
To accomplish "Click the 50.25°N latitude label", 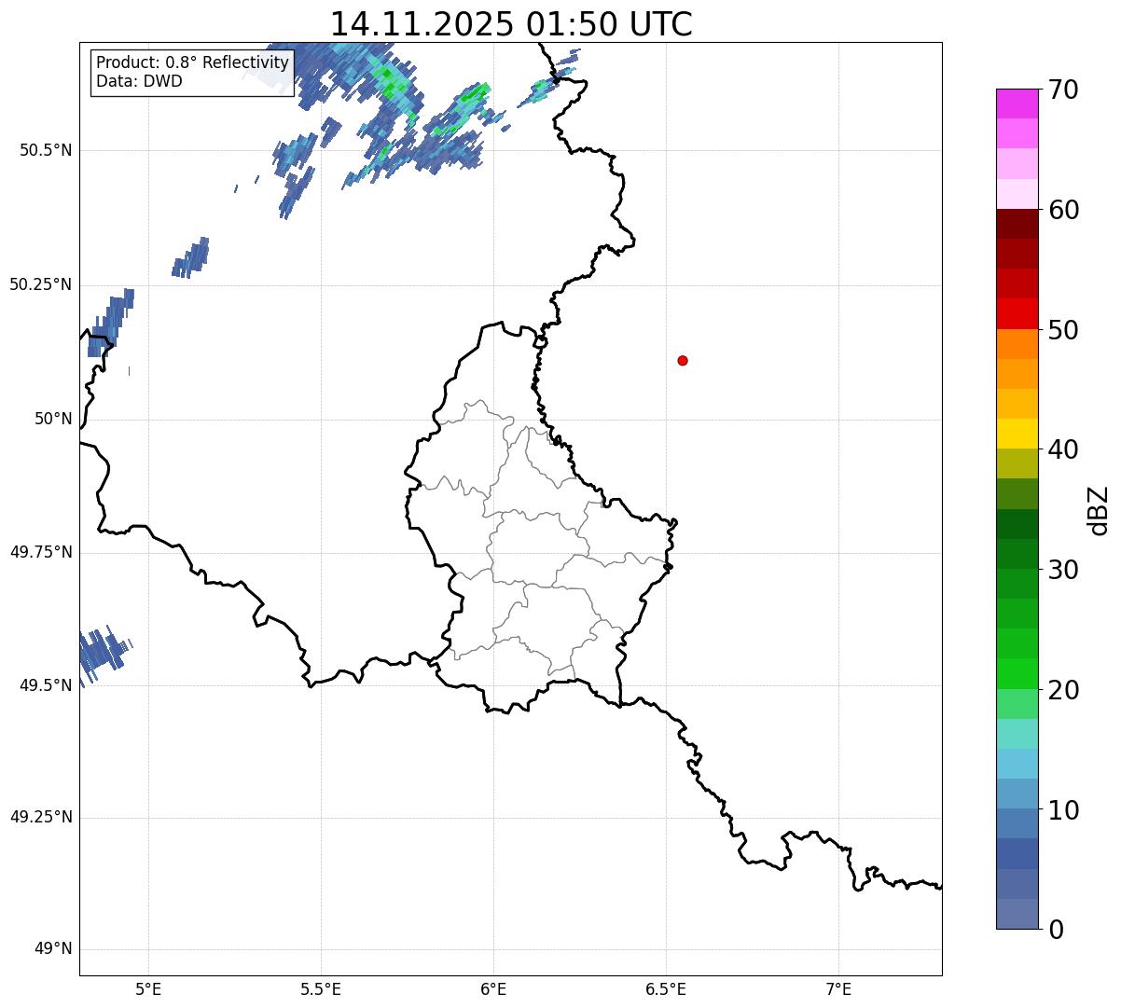I will (41, 284).
